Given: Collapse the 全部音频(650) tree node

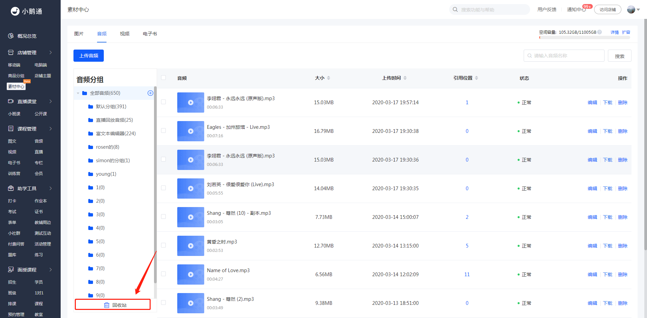Looking at the screenshot, I should tap(78, 93).
